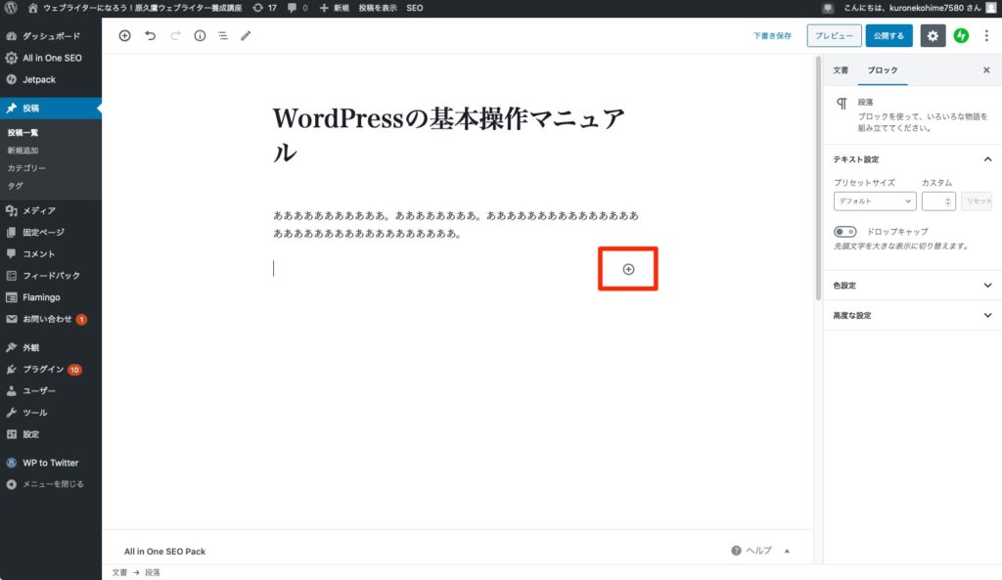Click 文書 in bottom breadcrumb
1002x580 pixels.
coord(119,572)
